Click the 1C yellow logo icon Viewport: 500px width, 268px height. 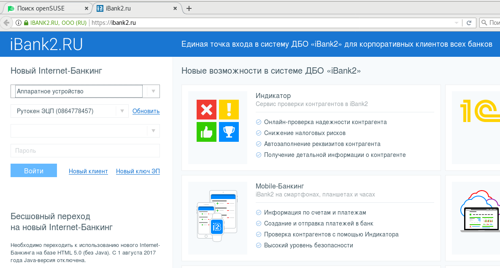[479, 111]
